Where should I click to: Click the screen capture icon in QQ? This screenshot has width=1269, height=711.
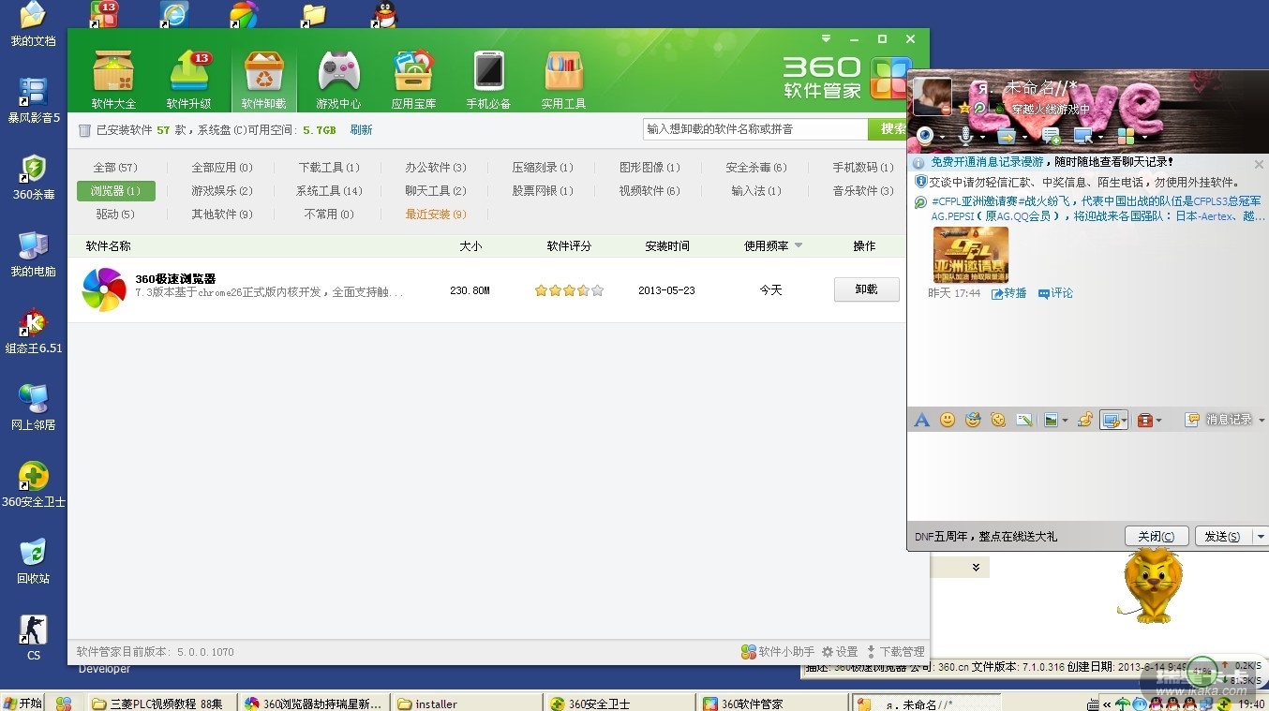[1111, 420]
